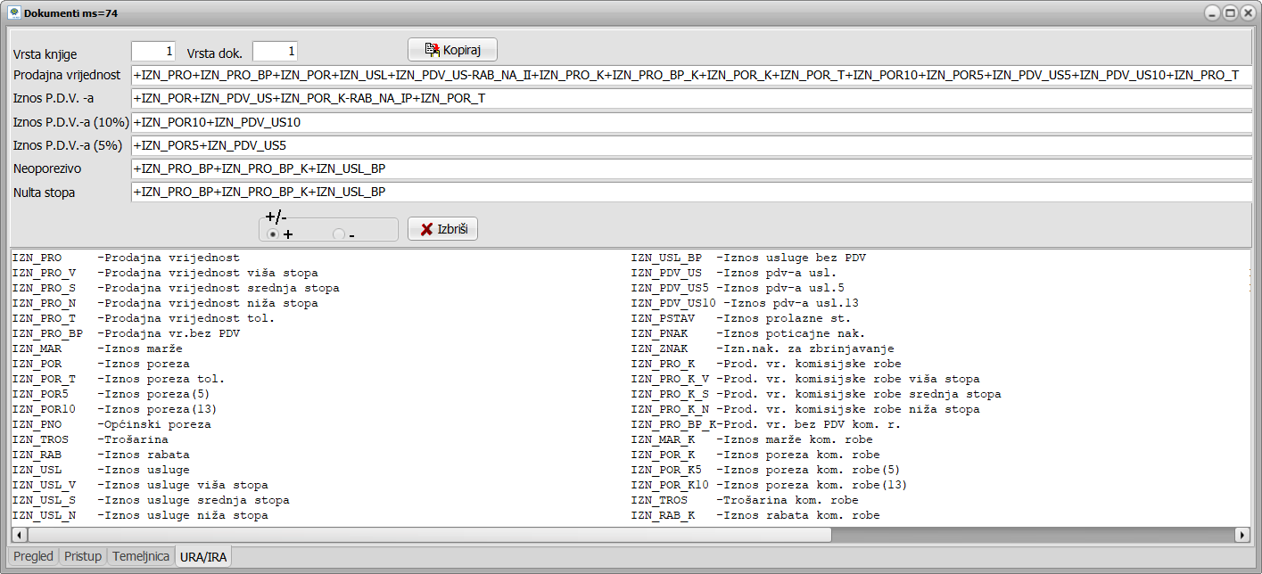Select the plus sign radio button
The width and height of the screenshot is (1262, 574).
(273, 234)
